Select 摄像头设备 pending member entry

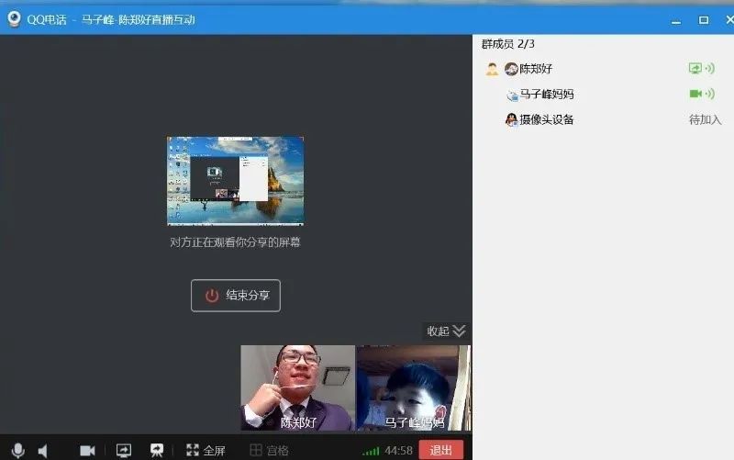click(x=546, y=119)
